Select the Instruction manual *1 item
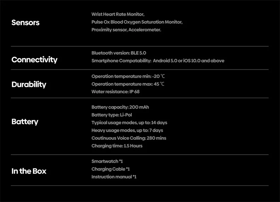Image resolution: width=280 pixels, height=202 pixels. [114, 177]
